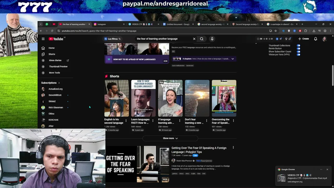Clear the search box with the X
Viewport: 334px width, 188px height.
pos(194,39)
